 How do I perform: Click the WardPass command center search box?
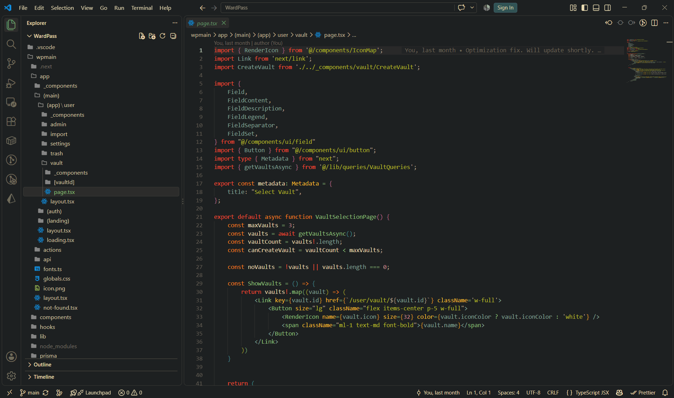pos(337,8)
